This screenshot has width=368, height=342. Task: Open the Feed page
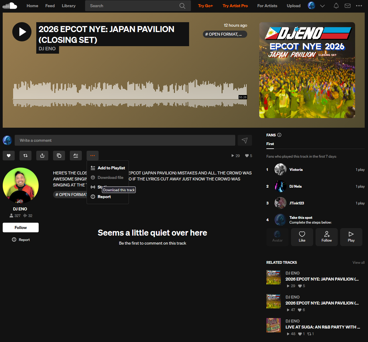point(50,6)
